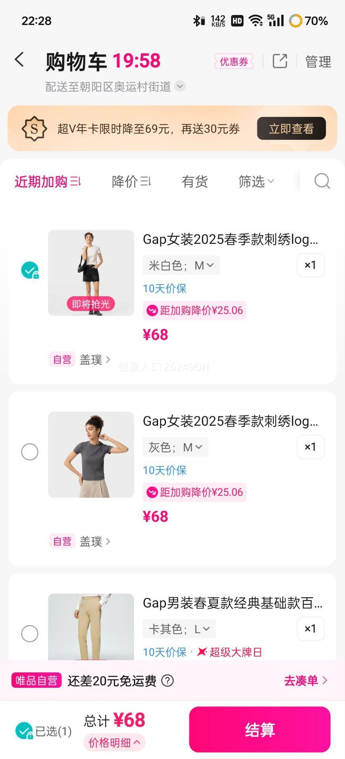Switch to the 有货 tab

[194, 181]
